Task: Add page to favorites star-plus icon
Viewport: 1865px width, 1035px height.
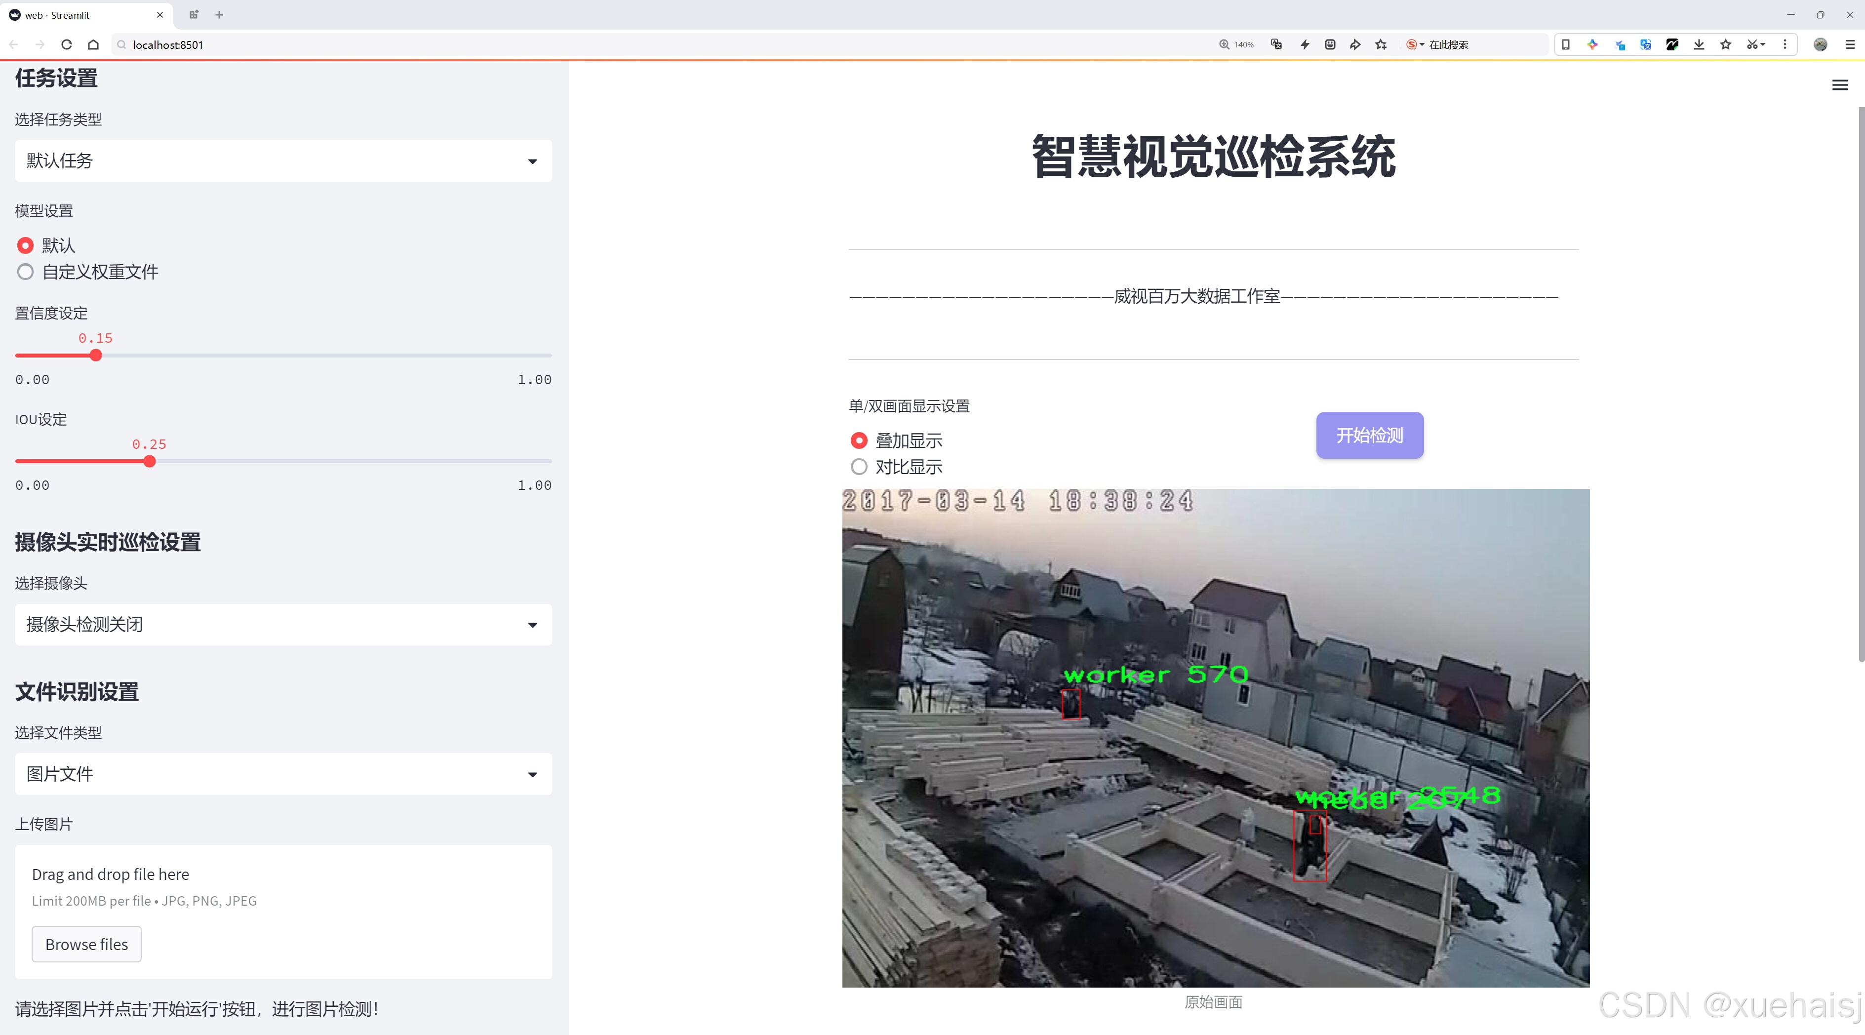Action: click(1381, 45)
